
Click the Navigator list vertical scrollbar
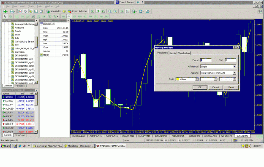click(36, 53)
